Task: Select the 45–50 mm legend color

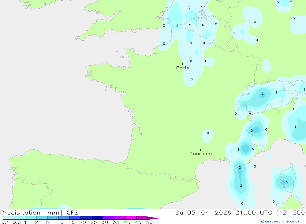Action: coord(142,218)
